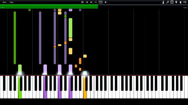Skip forward with the next-section button
This screenshot has width=188, height=105.
pyautogui.click(x=91, y=2)
